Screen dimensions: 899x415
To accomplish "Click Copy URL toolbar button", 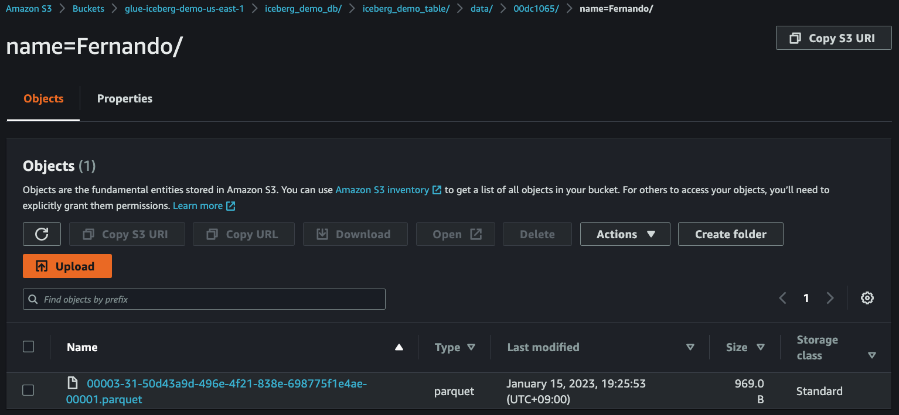I will point(244,234).
